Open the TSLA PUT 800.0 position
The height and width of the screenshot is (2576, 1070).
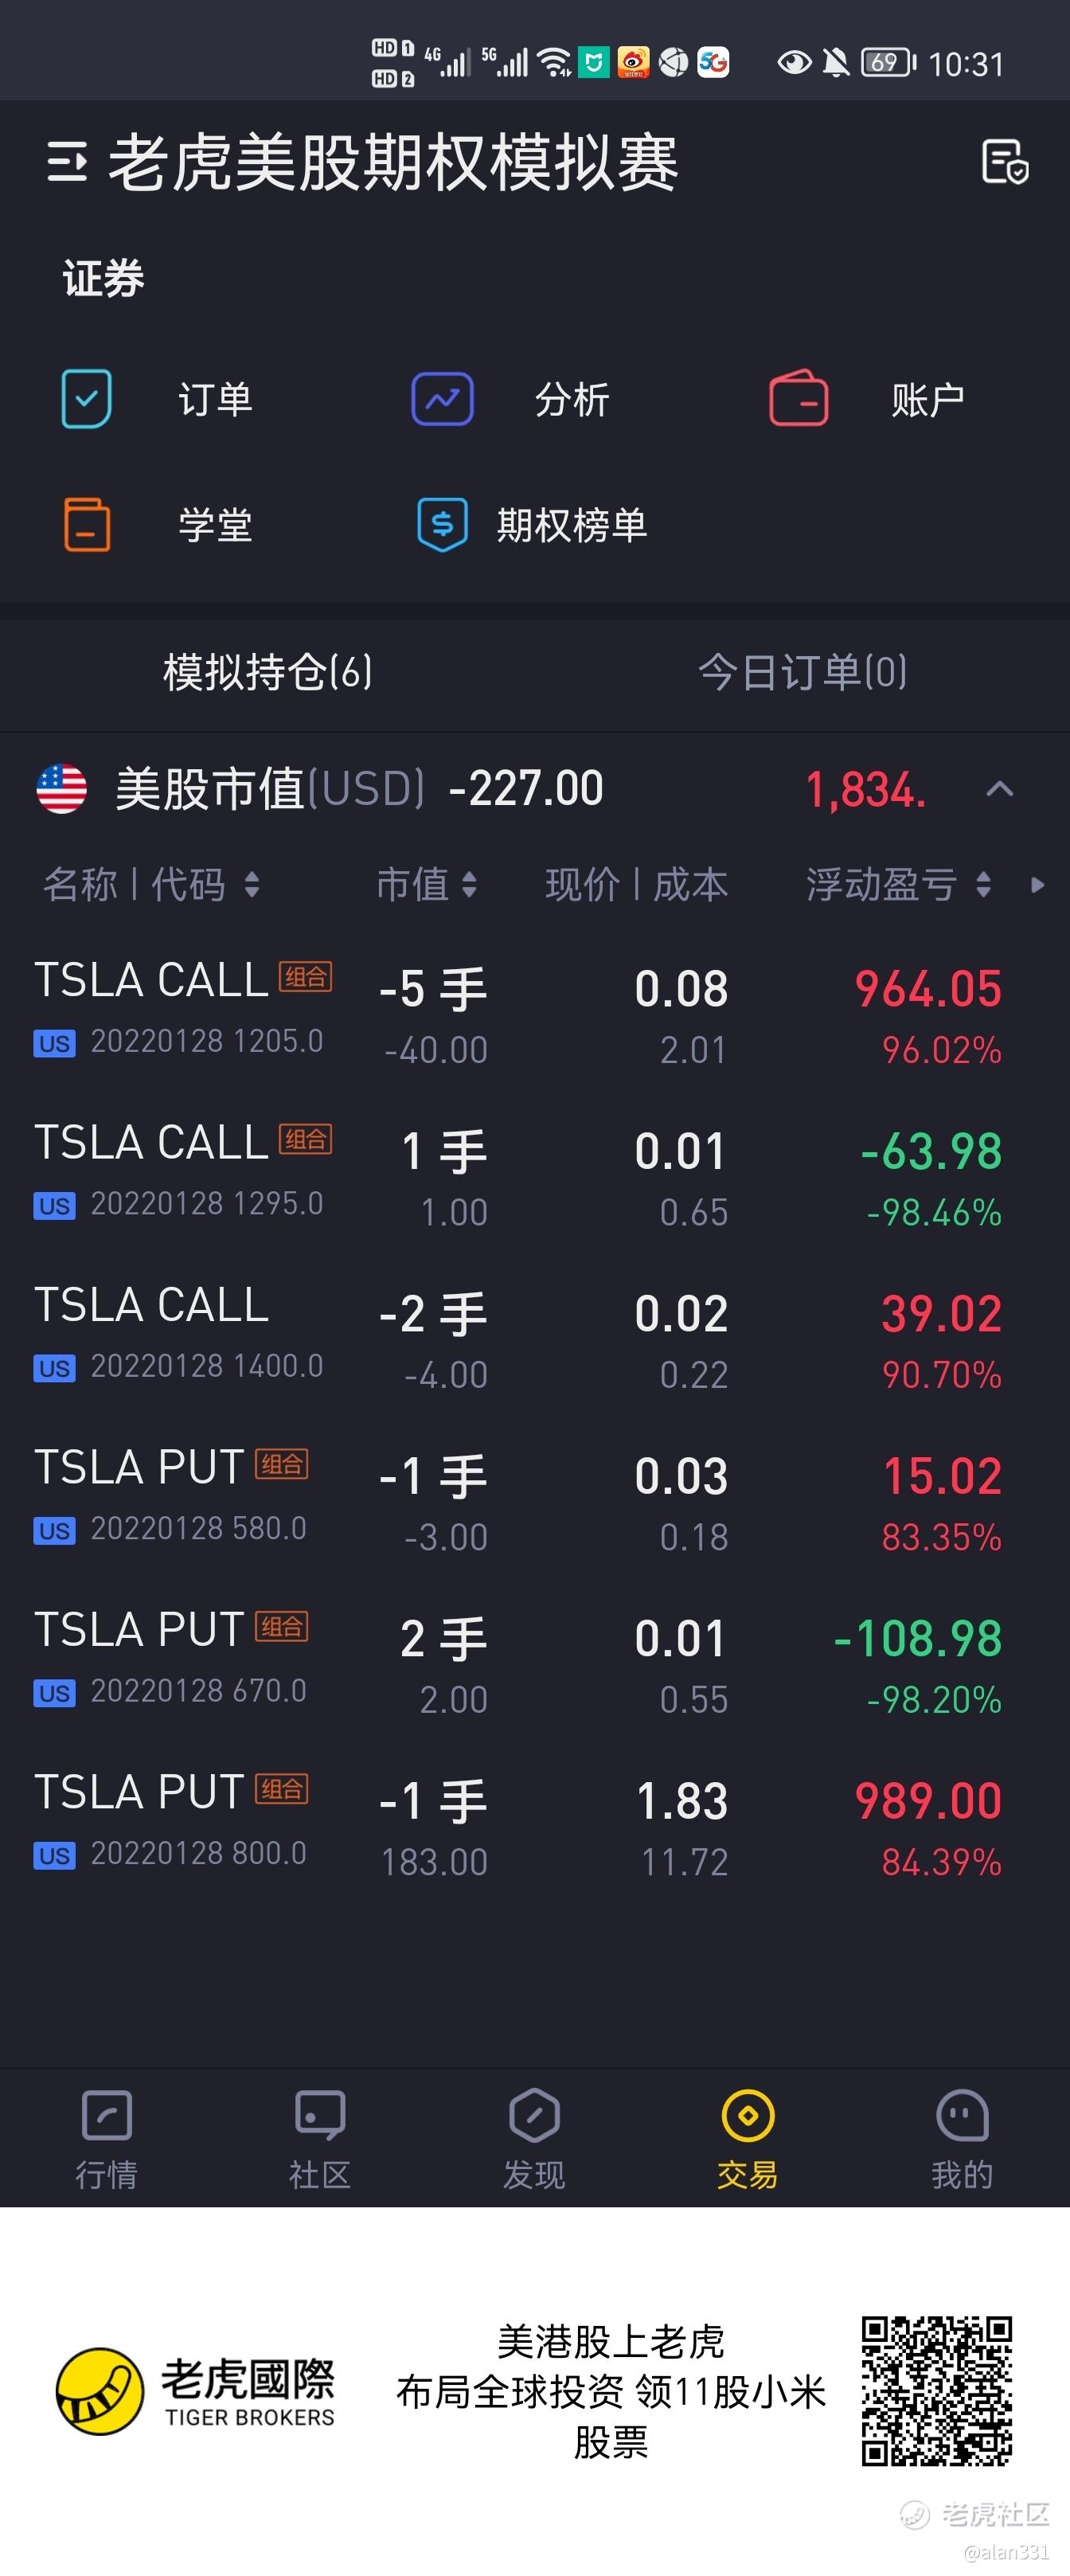[535, 1825]
